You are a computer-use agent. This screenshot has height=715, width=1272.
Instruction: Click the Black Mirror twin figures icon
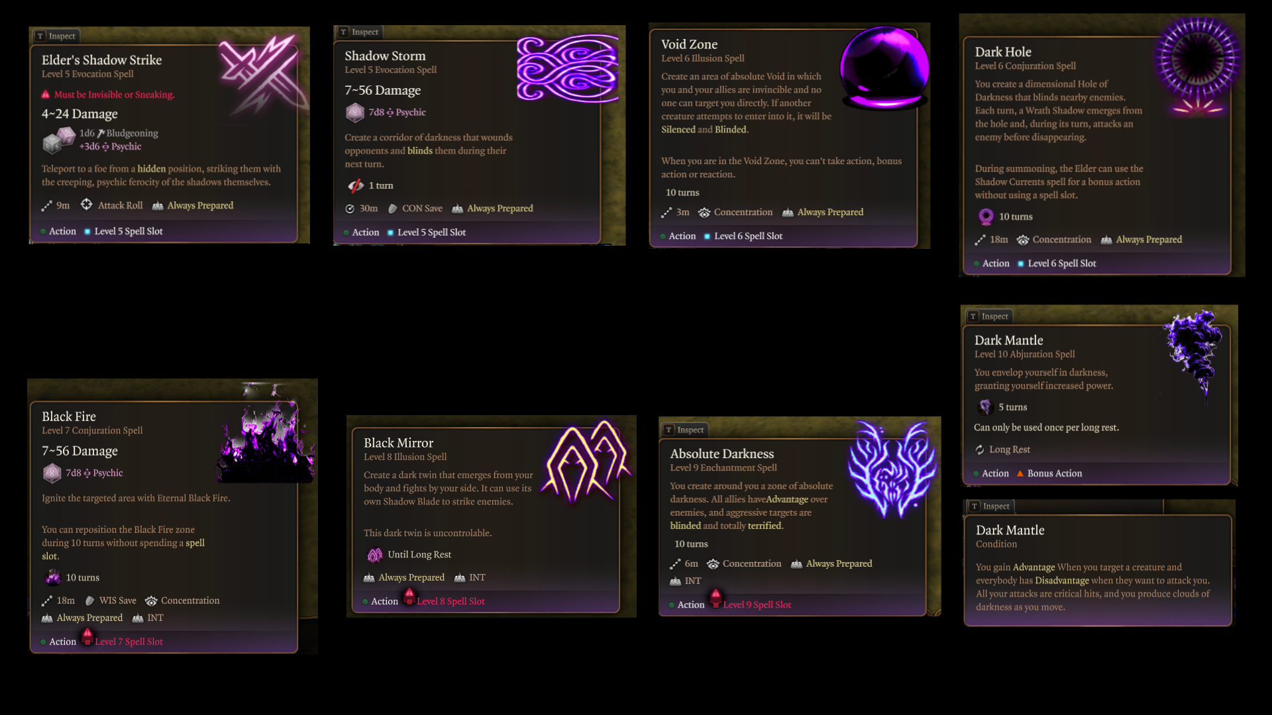[x=586, y=461]
